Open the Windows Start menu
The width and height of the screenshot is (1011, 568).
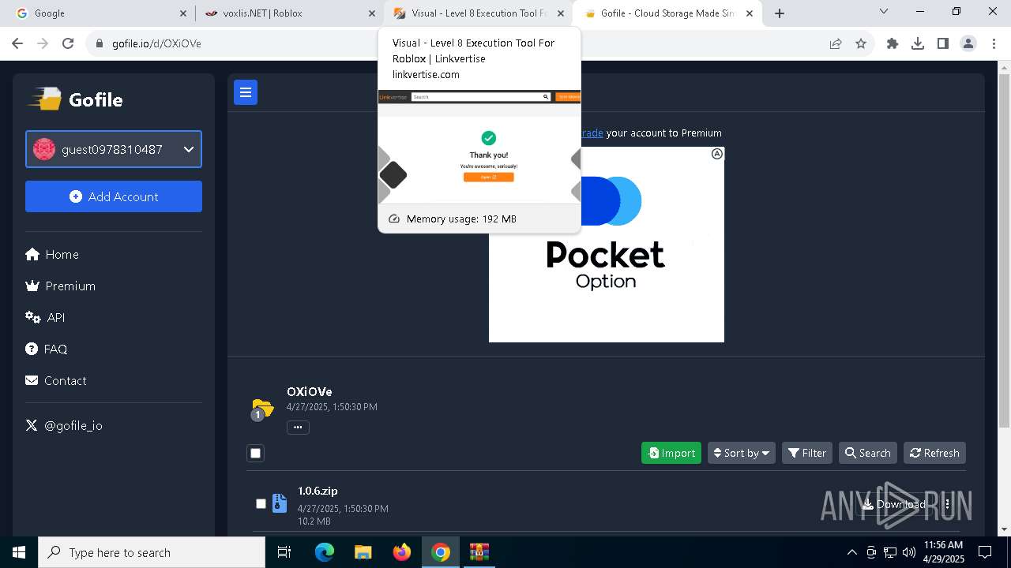pos(19,552)
